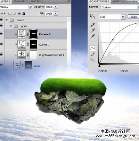Open the Layers panel options menu icon
This screenshot has width=139, height=141.
69,1
